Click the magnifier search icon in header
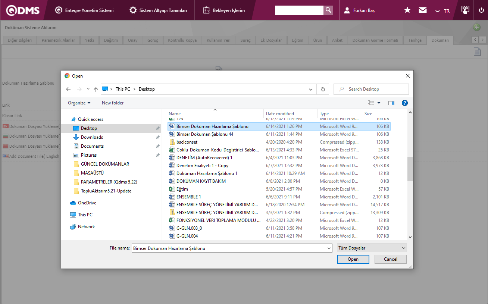488x304 pixels. pyautogui.click(x=328, y=10)
